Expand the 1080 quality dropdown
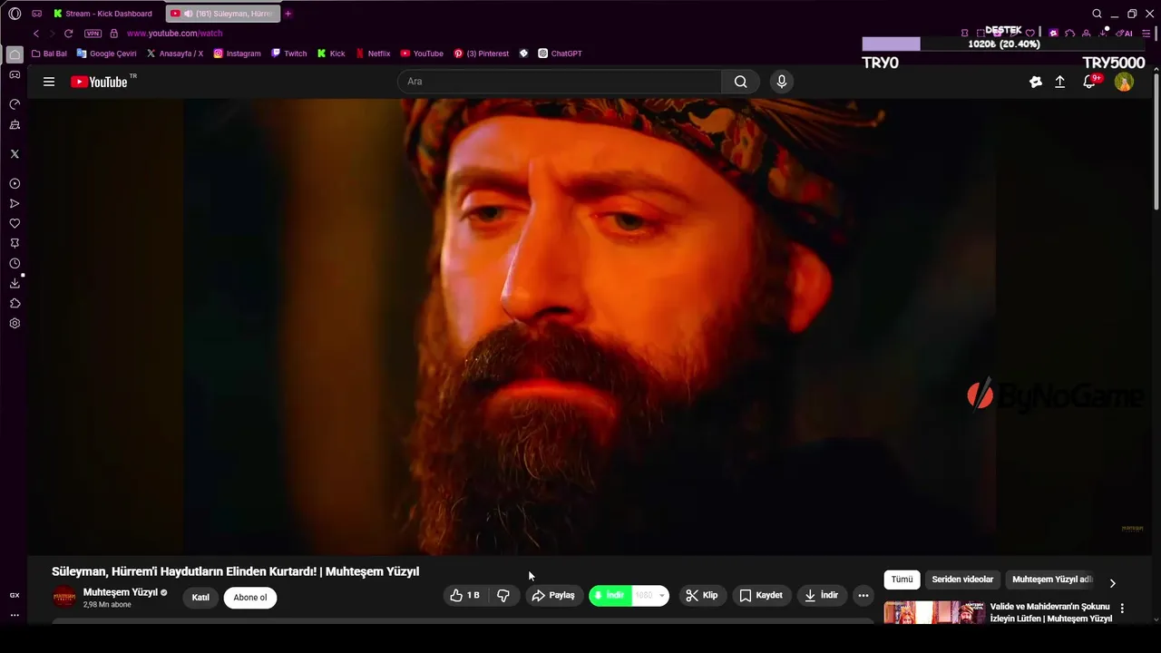The image size is (1161, 653). (x=650, y=596)
